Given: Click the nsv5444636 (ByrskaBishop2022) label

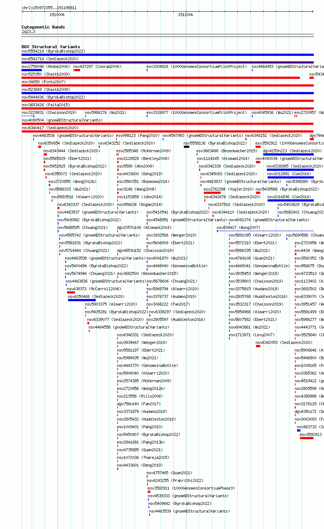Looking at the screenshot, I should (x=53, y=97).
